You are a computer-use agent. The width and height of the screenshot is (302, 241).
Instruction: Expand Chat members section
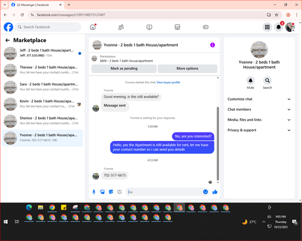[x=259, y=110]
